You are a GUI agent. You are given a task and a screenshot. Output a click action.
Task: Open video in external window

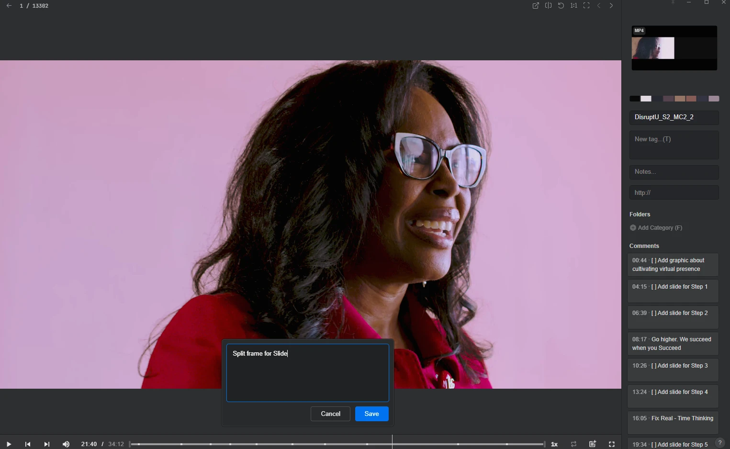click(536, 6)
